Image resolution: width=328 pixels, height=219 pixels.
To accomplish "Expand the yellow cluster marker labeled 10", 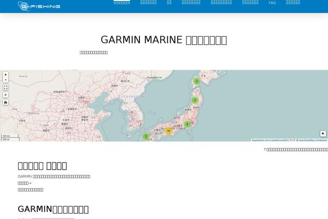I will [x=168, y=131].
